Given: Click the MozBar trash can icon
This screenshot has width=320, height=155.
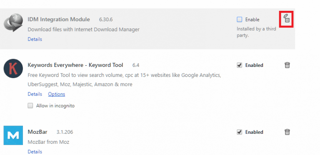Looking at the screenshot, I should (x=287, y=132).
